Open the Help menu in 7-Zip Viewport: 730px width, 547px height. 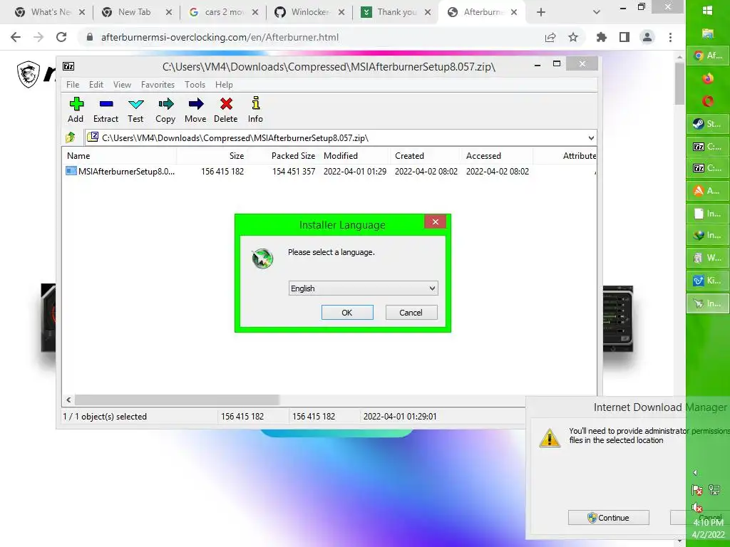click(224, 85)
